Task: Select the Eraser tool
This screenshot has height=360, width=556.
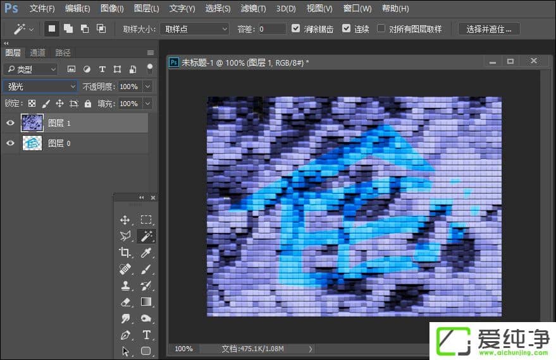Action: coord(125,302)
